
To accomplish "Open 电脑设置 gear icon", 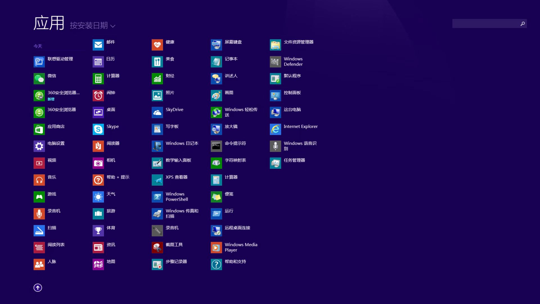I will (x=39, y=146).
